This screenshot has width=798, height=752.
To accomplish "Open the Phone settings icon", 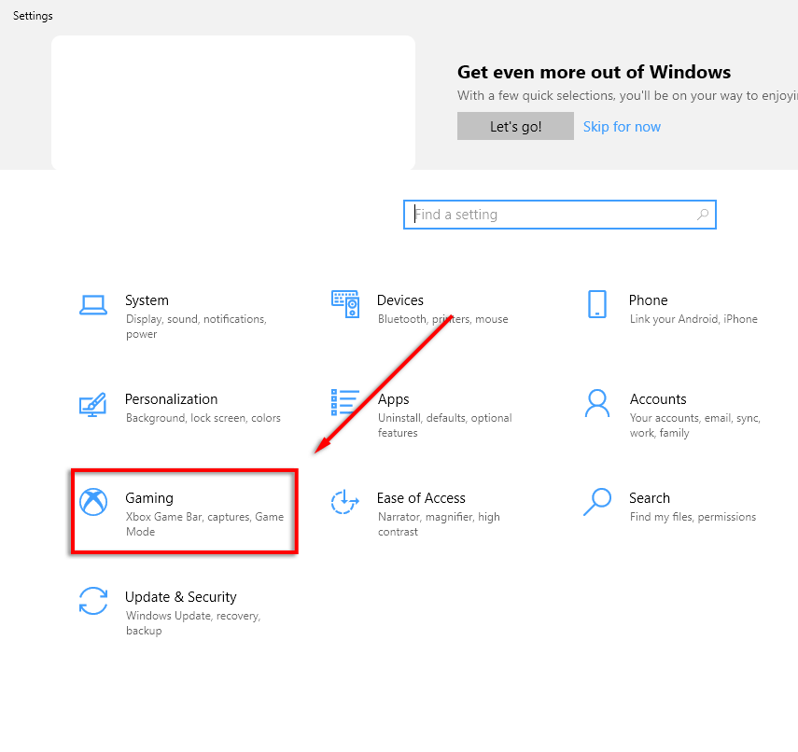I will [597, 304].
